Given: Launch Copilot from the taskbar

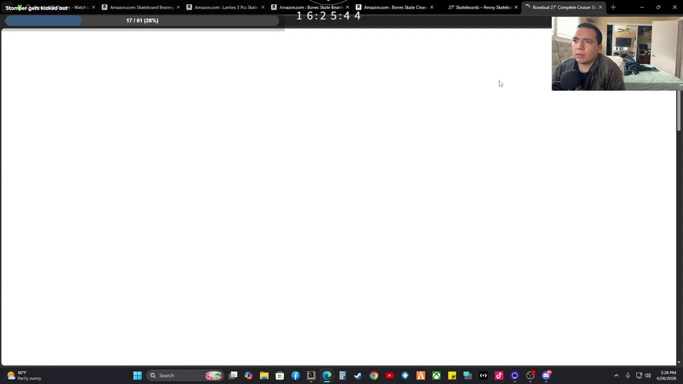Looking at the screenshot, I should pyautogui.click(x=249, y=375).
